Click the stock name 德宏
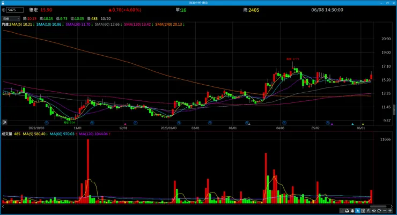This screenshot has width=397, height=215. pyautogui.click(x=33, y=10)
